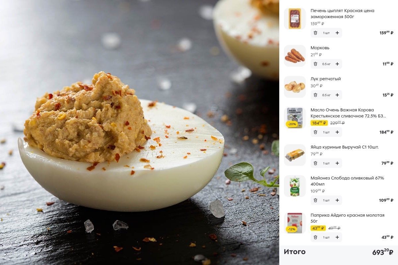
Task: Open the egg carton product image
Action: pyautogui.click(x=295, y=155)
